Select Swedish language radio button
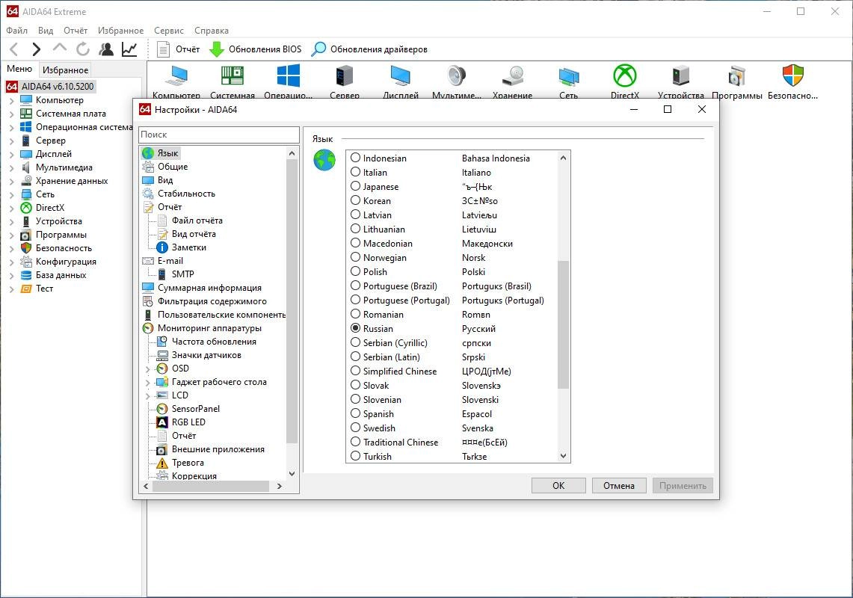This screenshot has width=853, height=598. (x=355, y=427)
